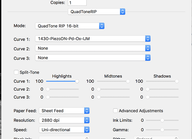Click the Curve 2 Shadows slider handle

[x=147, y=89]
